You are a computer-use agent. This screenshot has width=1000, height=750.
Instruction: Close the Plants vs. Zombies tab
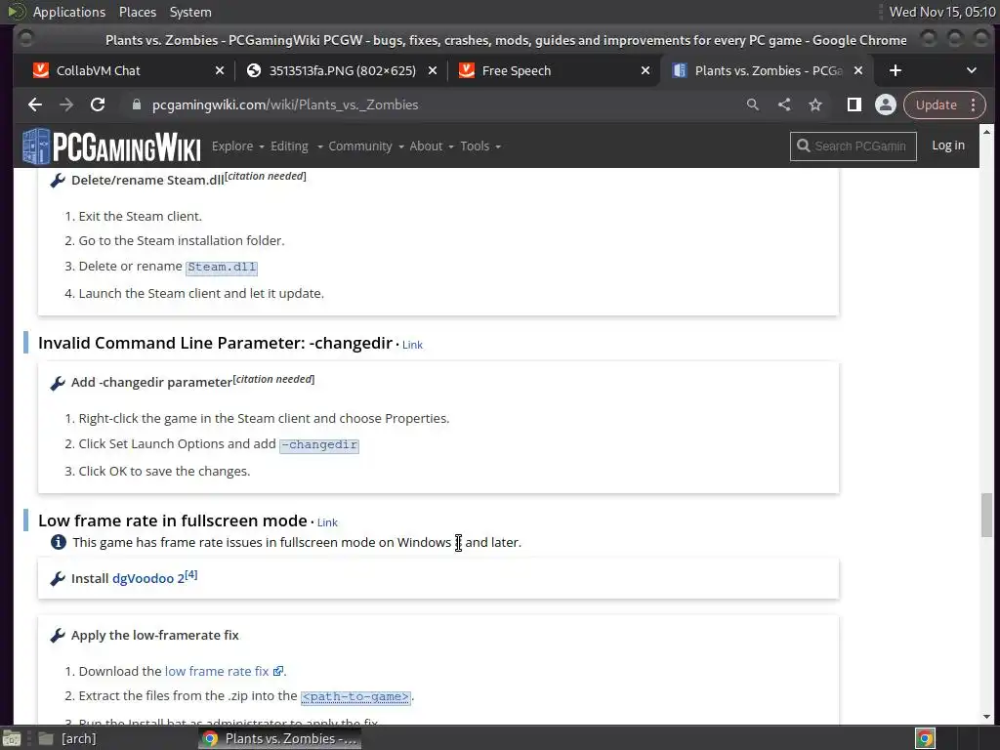[858, 70]
